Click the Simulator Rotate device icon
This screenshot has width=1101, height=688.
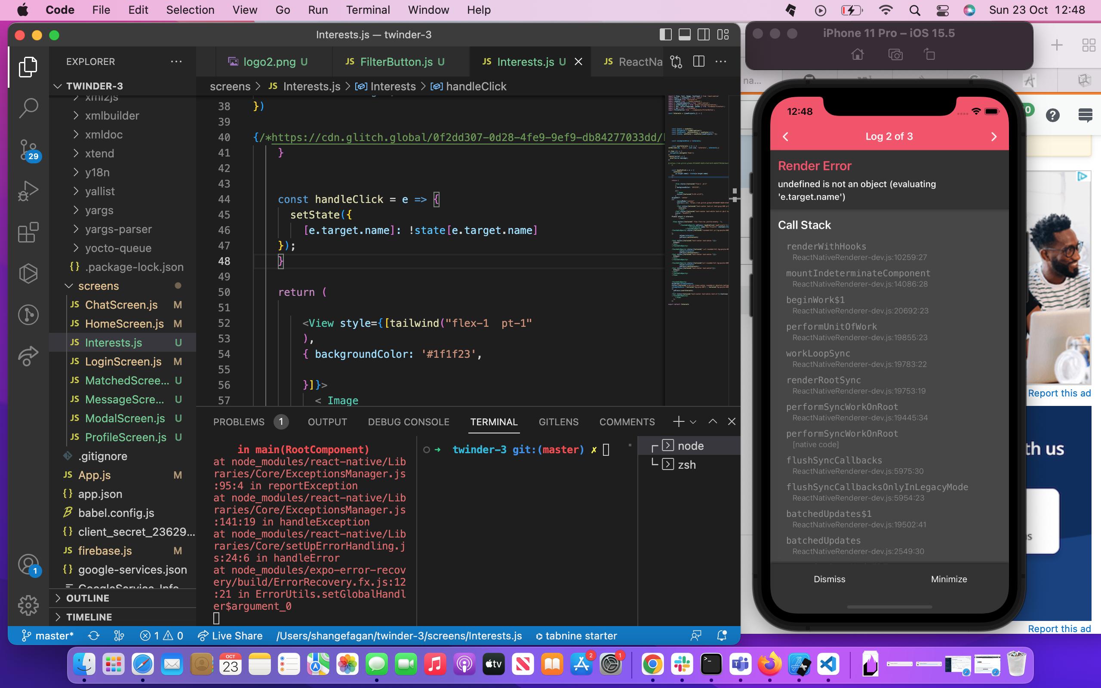[929, 55]
